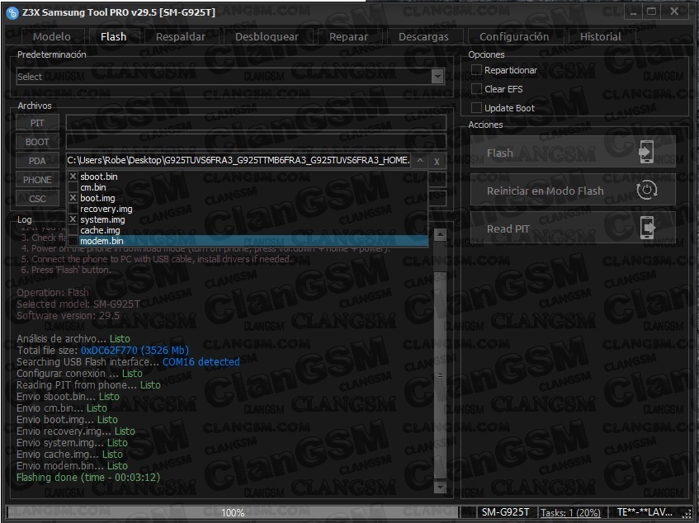Click SM-G925T in status bar

pos(505,512)
